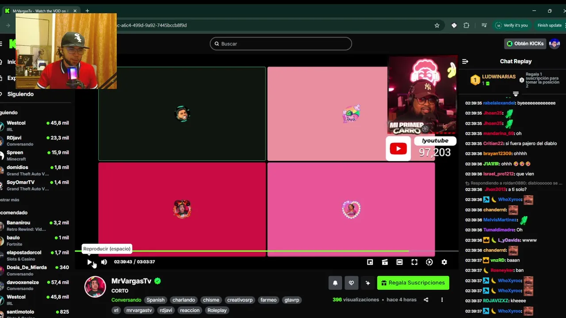Open santimotolo channel in sidebar
The height and width of the screenshot is (318, 566).
coord(35,313)
